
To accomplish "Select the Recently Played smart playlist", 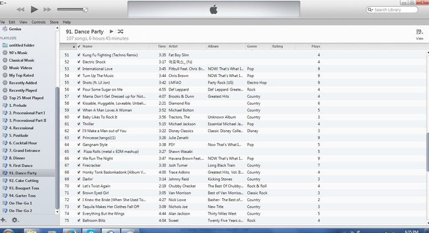I will click(x=23, y=91).
